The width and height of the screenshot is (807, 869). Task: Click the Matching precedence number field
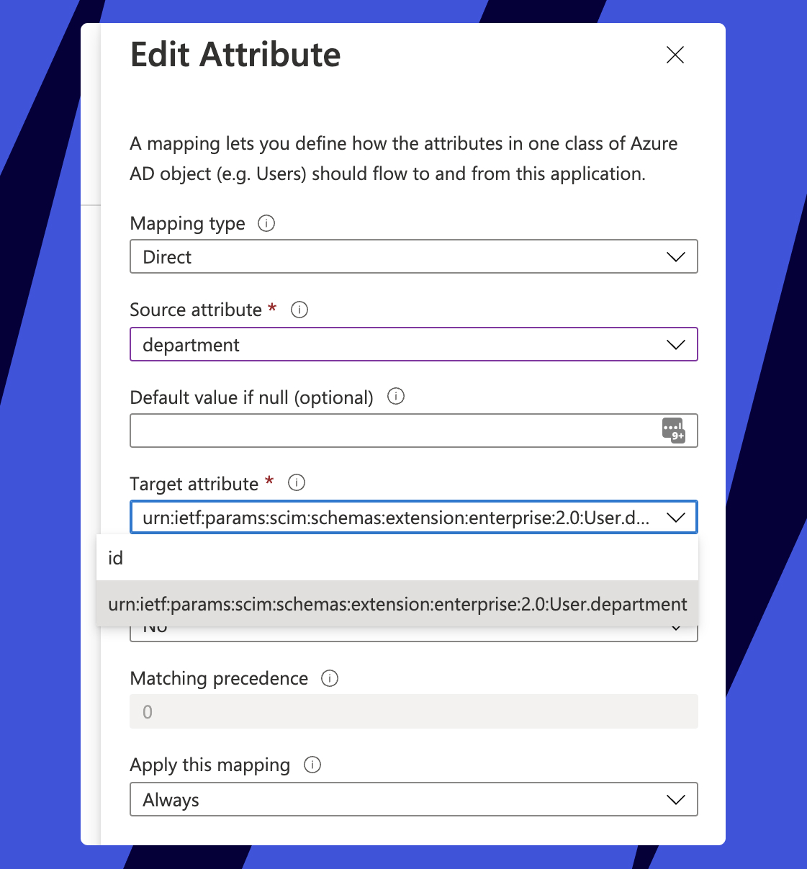413,712
